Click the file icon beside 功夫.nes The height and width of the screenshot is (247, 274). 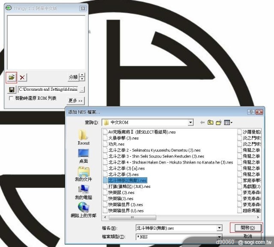click(105, 144)
